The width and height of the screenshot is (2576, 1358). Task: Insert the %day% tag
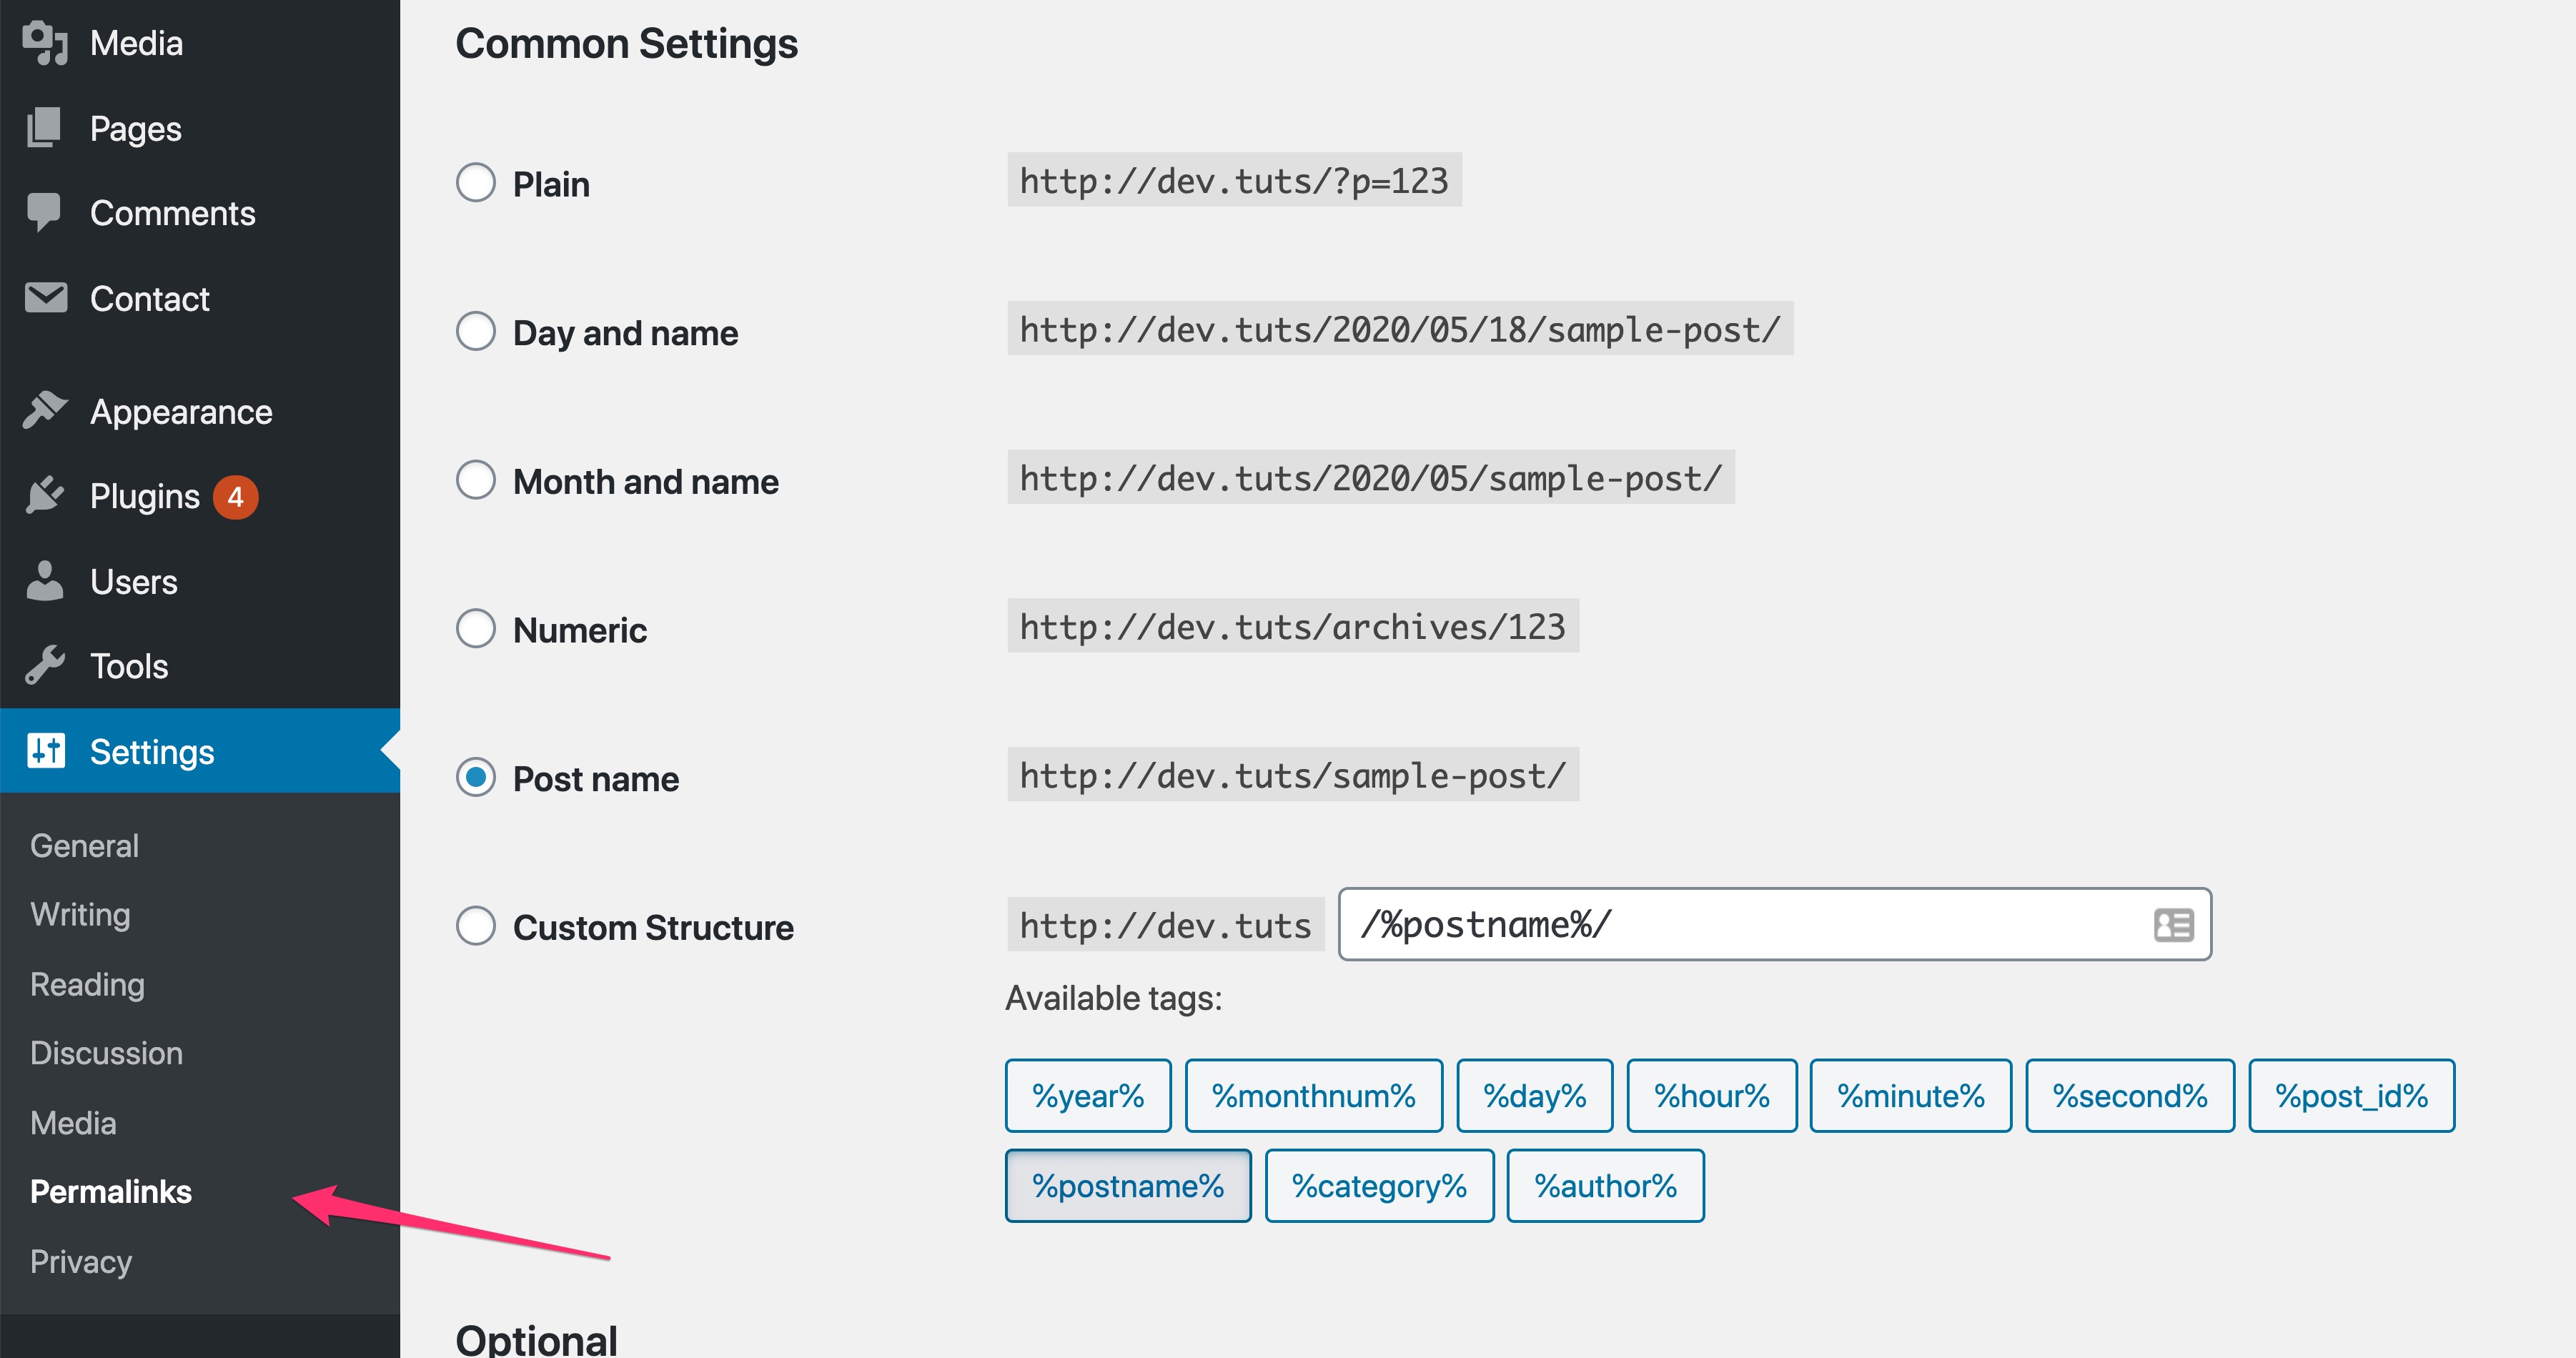coord(1535,1096)
